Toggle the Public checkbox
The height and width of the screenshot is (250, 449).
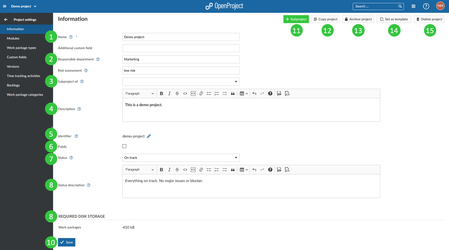[x=124, y=146]
